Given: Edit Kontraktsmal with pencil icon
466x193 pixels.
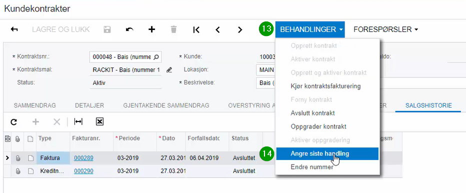Looking at the screenshot, I should click(x=169, y=70).
